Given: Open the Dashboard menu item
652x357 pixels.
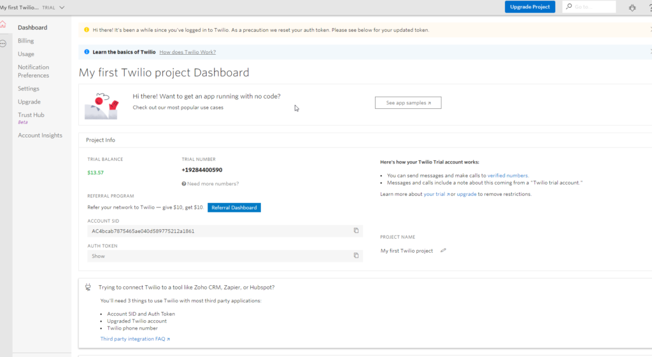Looking at the screenshot, I should pyautogui.click(x=32, y=27).
